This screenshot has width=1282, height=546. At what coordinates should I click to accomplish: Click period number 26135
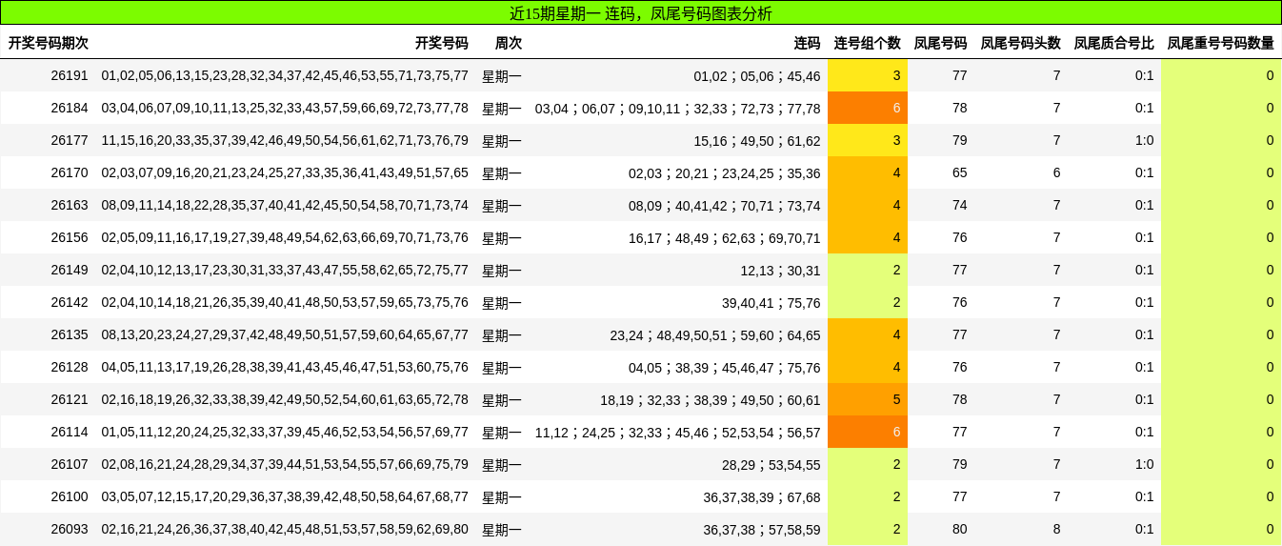pos(70,334)
